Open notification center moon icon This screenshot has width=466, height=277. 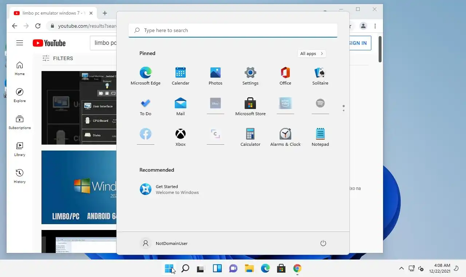(457, 269)
